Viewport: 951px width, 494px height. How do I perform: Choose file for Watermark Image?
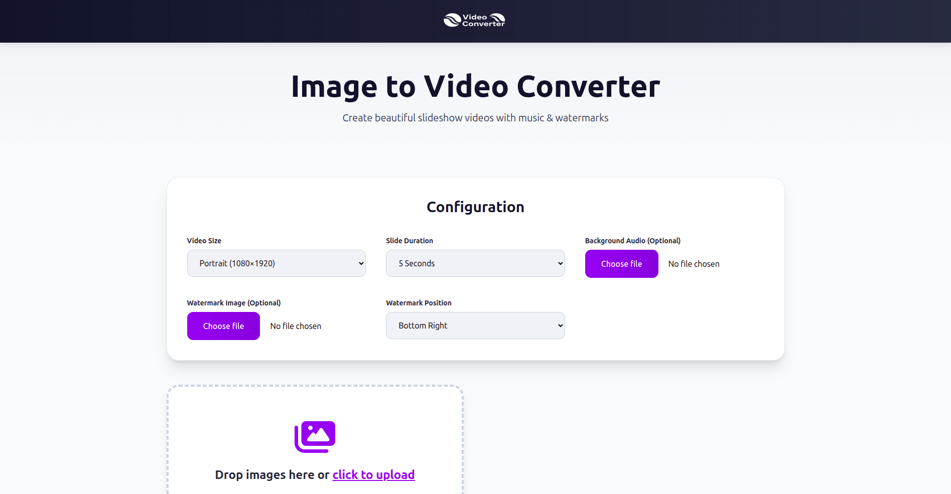tap(223, 326)
